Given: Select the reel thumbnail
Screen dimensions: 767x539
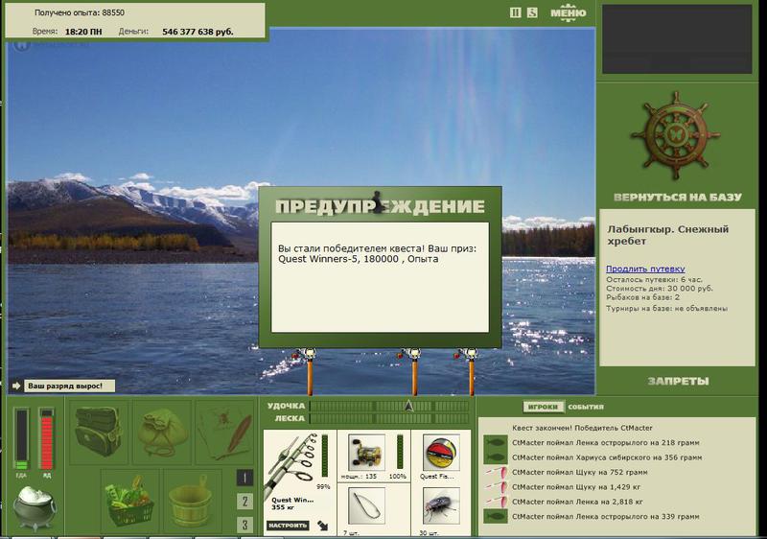Looking at the screenshot, I should click(x=367, y=454).
